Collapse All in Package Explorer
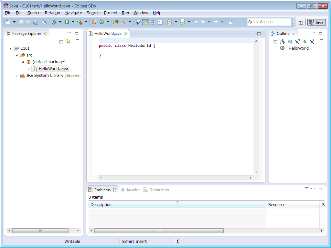This screenshot has height=248, width=331. coord(61,42)
